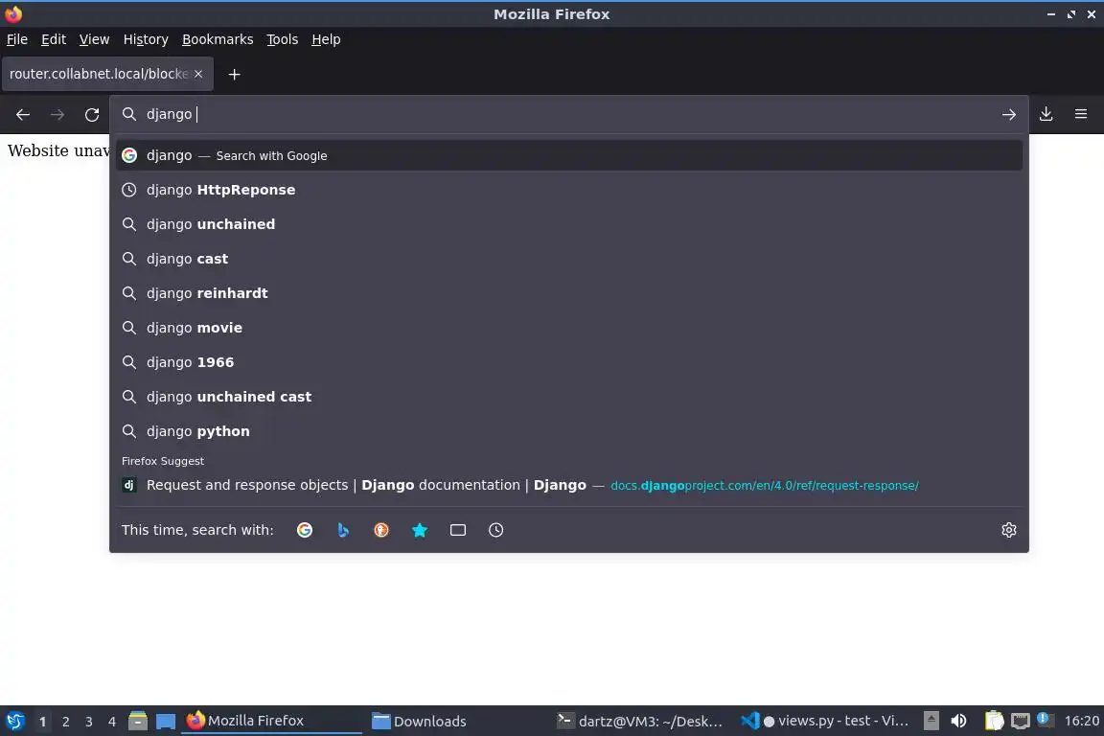1104x736 pixels.
Task: Click the eject tray icon in taskbar
Action: click(931, 721)
